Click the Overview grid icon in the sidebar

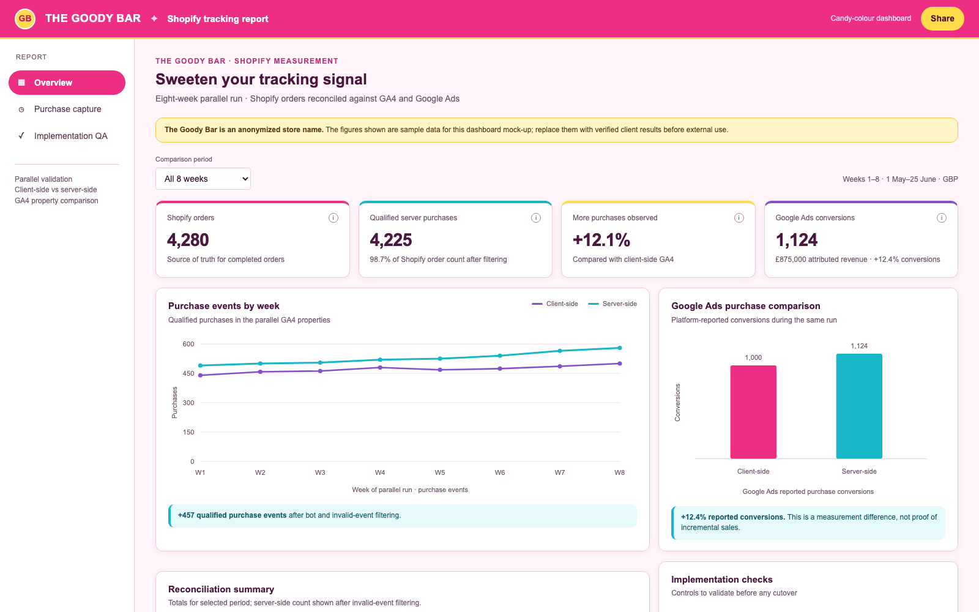tap(21, 83)
